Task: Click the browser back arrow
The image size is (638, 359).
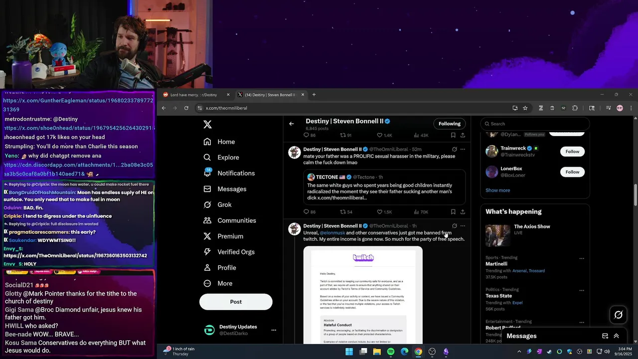Action: [163, 108]
